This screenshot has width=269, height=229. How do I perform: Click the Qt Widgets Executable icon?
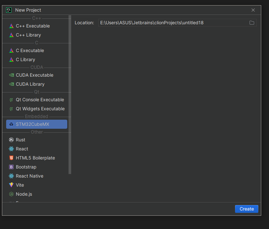(x=11, y=109)
